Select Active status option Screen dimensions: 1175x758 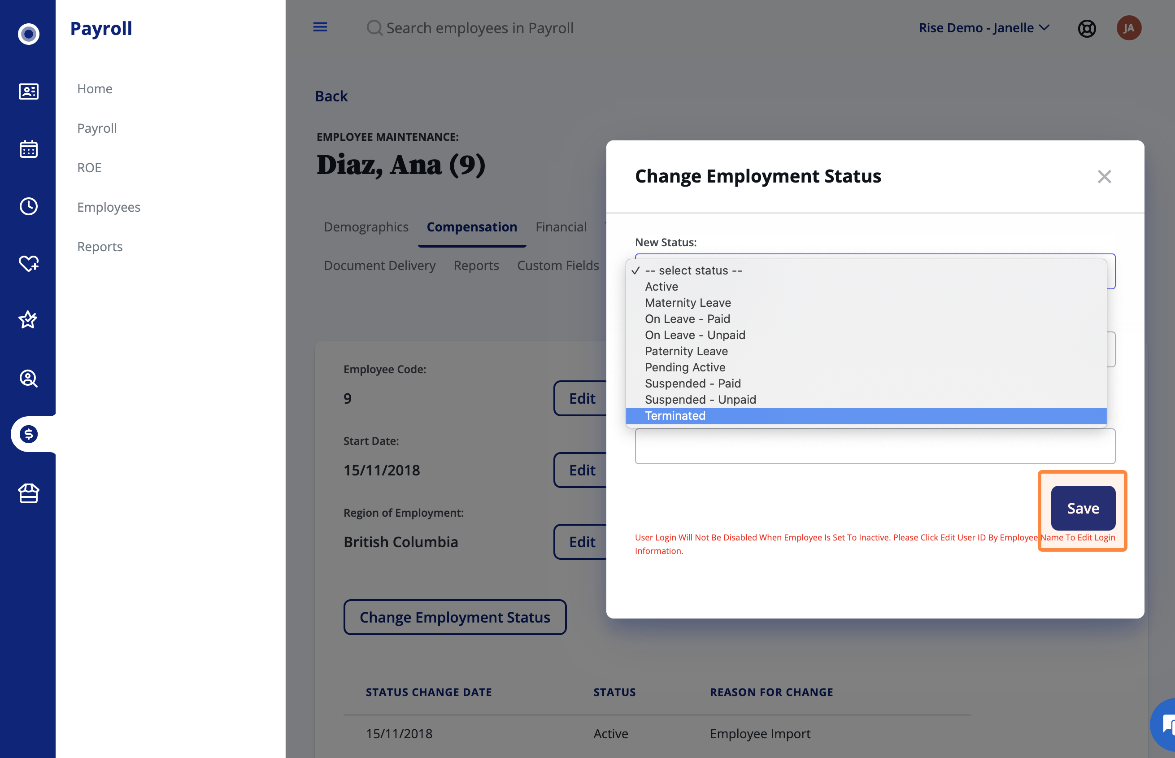(x=866, y=287)
